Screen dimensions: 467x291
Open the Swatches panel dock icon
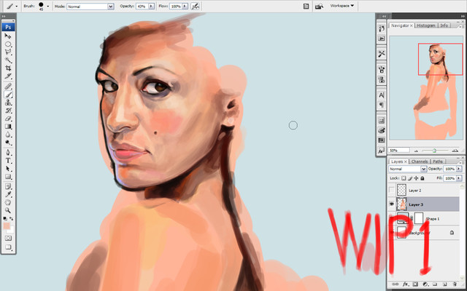(x=381, y=140)
